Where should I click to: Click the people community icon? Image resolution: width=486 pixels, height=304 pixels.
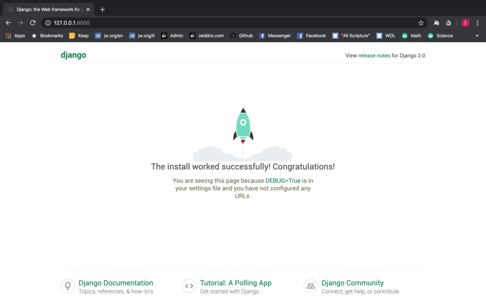pos(310,285)
